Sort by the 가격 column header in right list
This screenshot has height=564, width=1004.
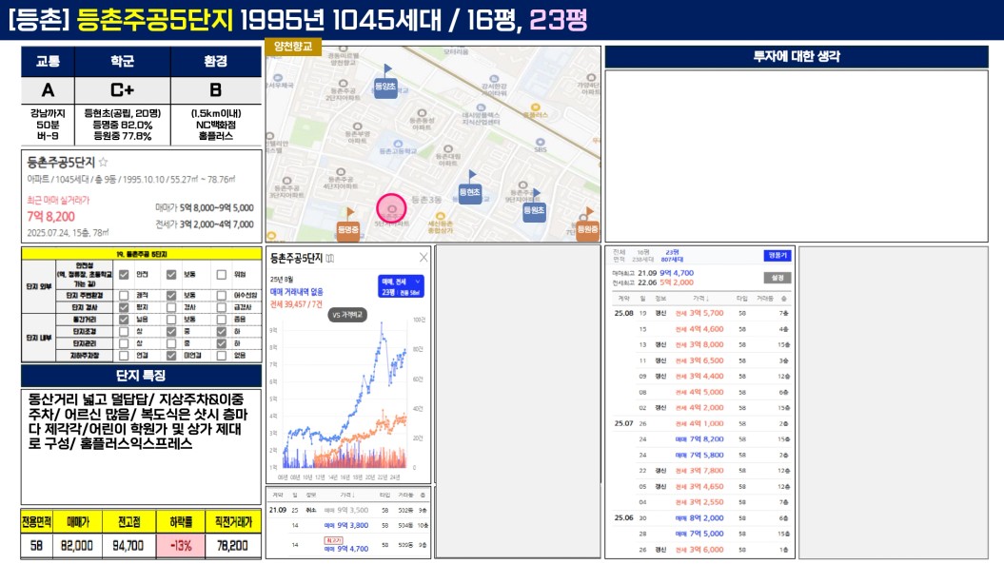701,299
